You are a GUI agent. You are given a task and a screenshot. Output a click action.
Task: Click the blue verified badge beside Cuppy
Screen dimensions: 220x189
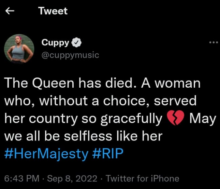pyautogui.click(x=77, y=42)
